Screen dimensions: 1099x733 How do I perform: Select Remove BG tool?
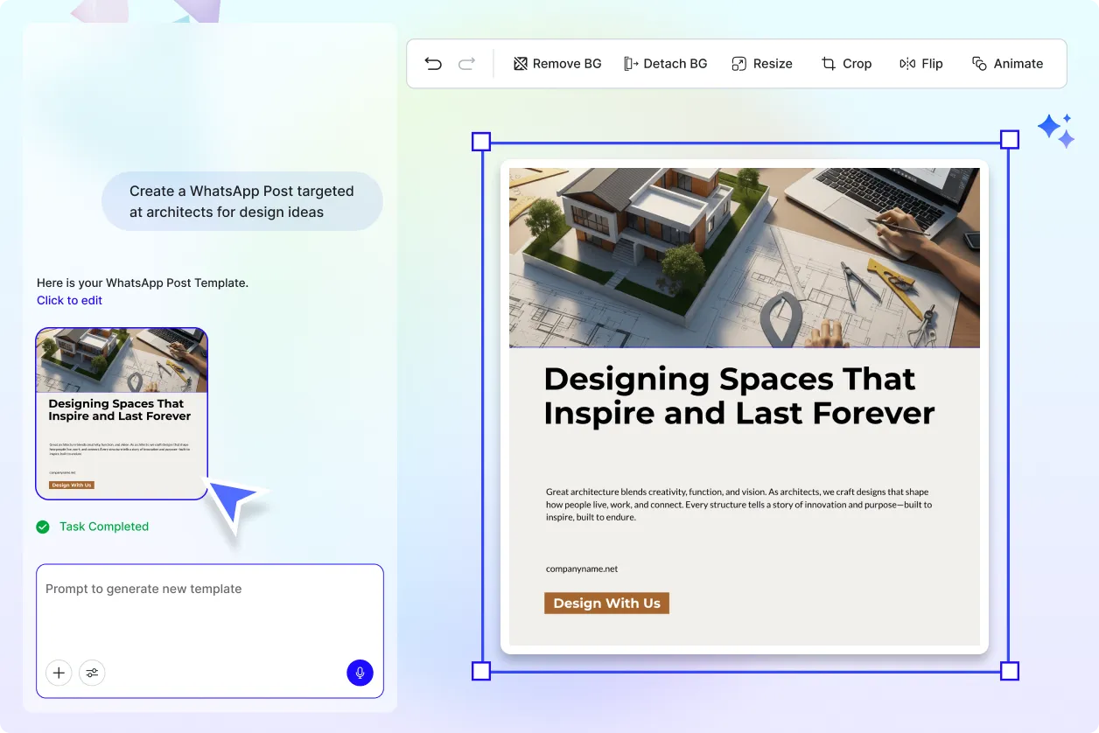pyautogui.click(x=557, y=64)
